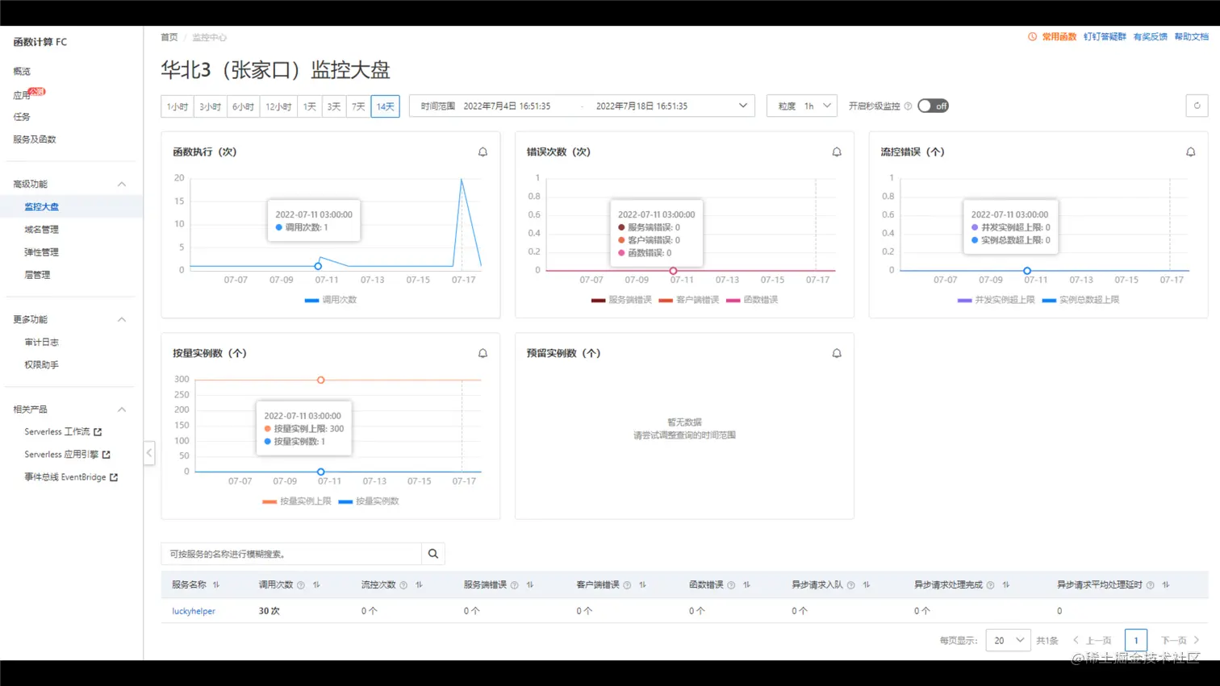Image resolution: width=1220 pixels, height=686 pixels.
Task: Open the 钉钉答疑群 link
Action: click(x=1105, y=37)
